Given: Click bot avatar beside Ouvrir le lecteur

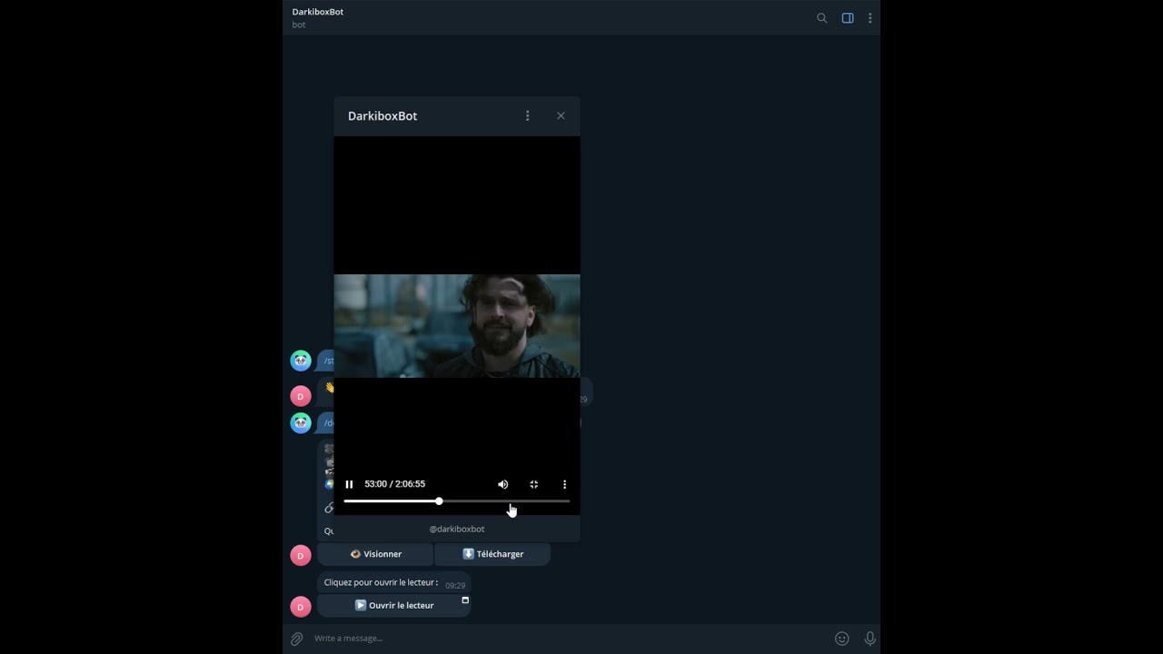Looking at the screenshot, I should pyautogui.click(x=301, y=607).
